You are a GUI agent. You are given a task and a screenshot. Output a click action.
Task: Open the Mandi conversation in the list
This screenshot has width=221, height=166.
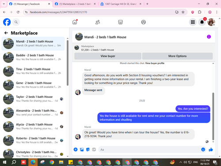click(33, 43)
